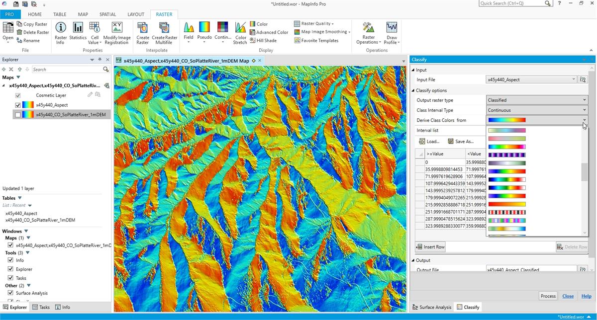This screenshot has height=320, width=597.
Task: Click Quick Search magnifier icon
Action: [548, 3]
